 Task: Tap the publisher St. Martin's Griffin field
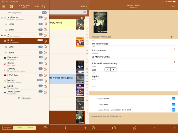[133, 55]
